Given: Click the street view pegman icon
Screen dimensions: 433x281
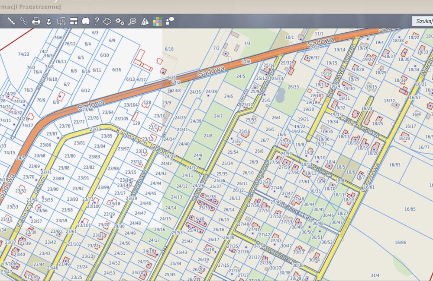Looking at the screenshot, I should tap(48, 21).
